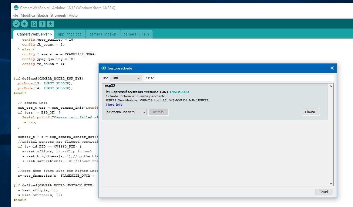Click the Elimina button
Viewport: 353px width, 207px height.
(x=310, y=112)
